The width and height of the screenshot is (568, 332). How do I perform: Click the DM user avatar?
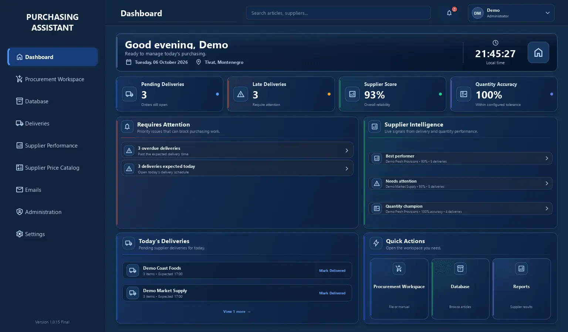[477, 13]
